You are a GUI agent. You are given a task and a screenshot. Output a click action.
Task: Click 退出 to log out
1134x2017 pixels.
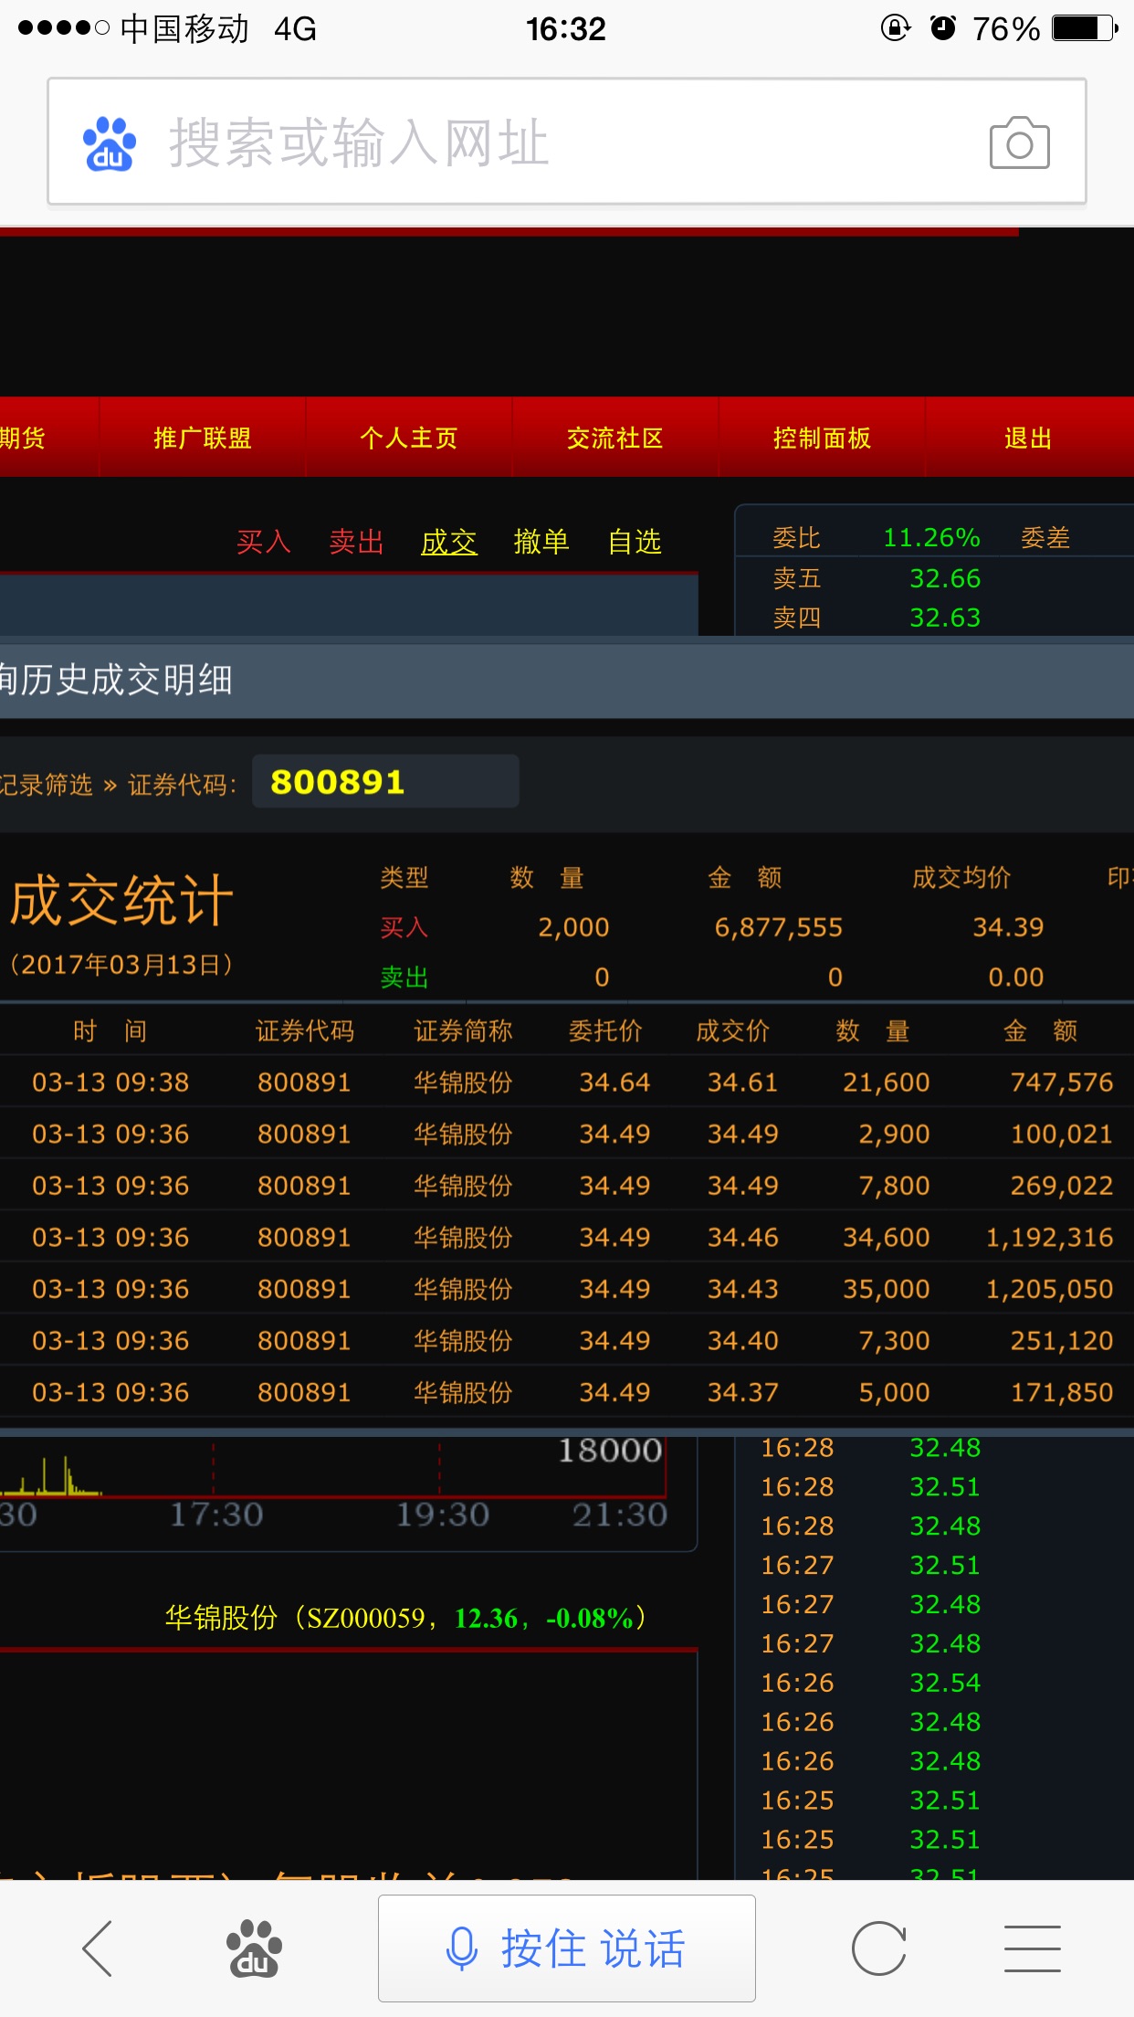click(x=1028, y=438)
